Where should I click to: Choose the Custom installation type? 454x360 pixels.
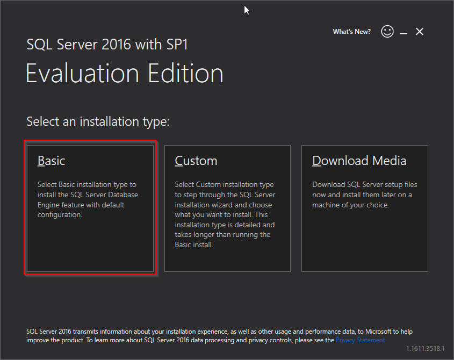pos(227,208)
